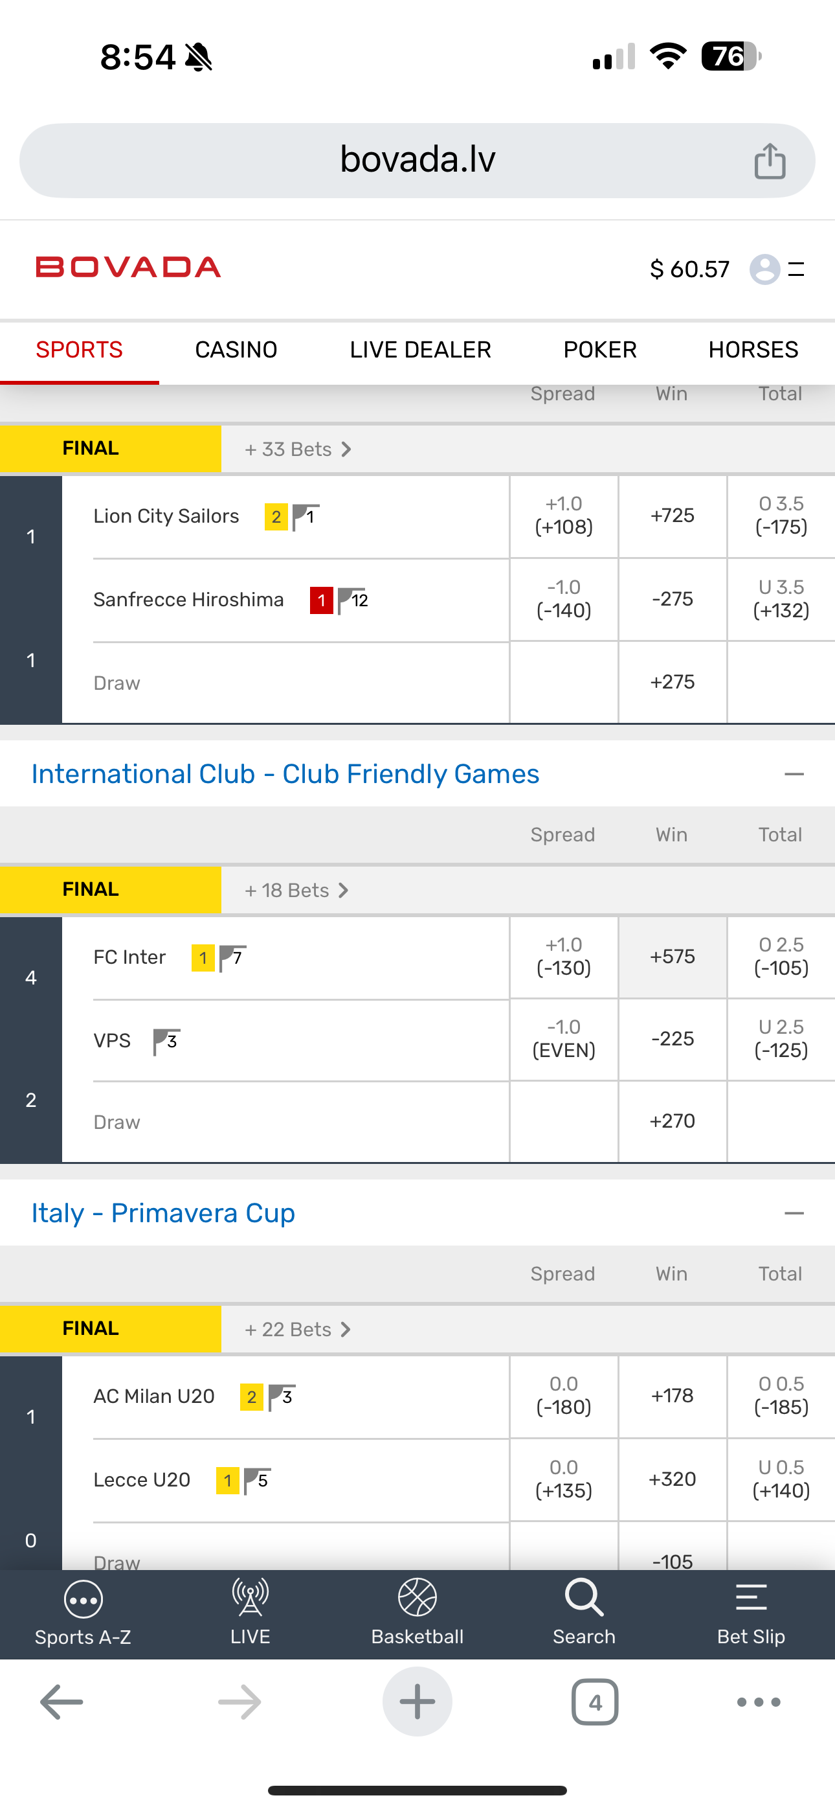Image resolution: width=835 pixels, height=1811 pixels.
Task: Select FC Inter win odds +575
Action: 673,957
